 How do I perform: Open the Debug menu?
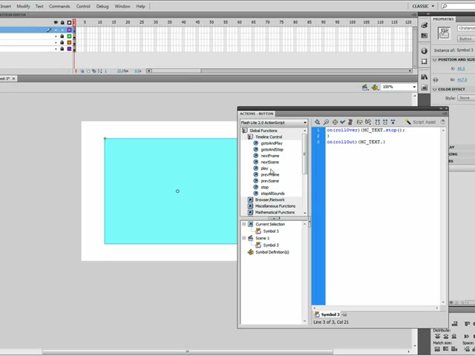(x=102, y=6)
